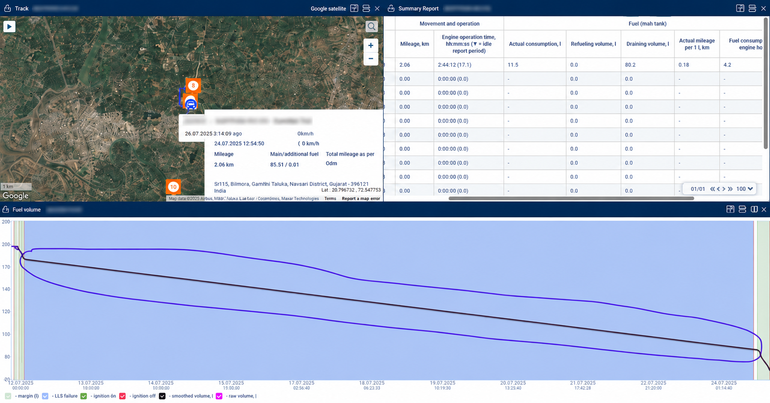This screenshot has width=770, height=403.
Task: Start track playback on the map
Action: 9,27
